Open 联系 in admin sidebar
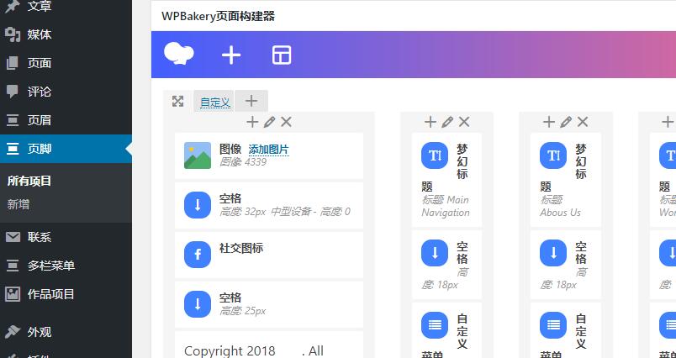Image resolution: width=676 pixels, height=358 pixels. [x=66, y=237]
